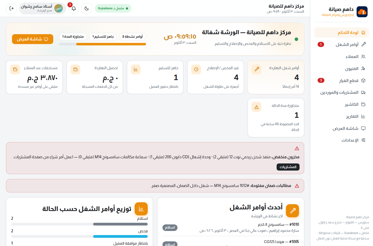The height and width of the screenshot is (246, 373).
Task: Open work order #1005 هوندا CG125
Action: click(231, 242)
